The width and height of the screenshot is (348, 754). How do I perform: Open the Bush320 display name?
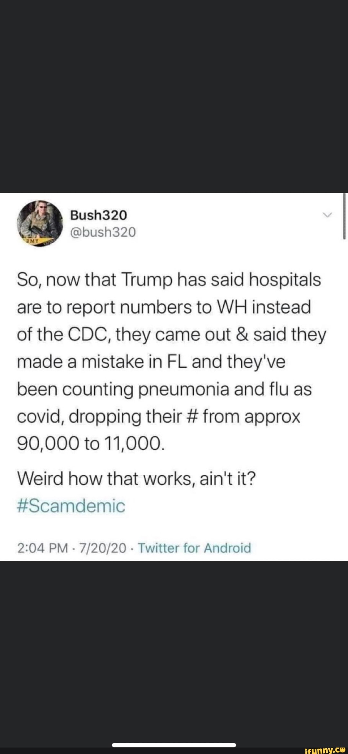click(99, 215)
